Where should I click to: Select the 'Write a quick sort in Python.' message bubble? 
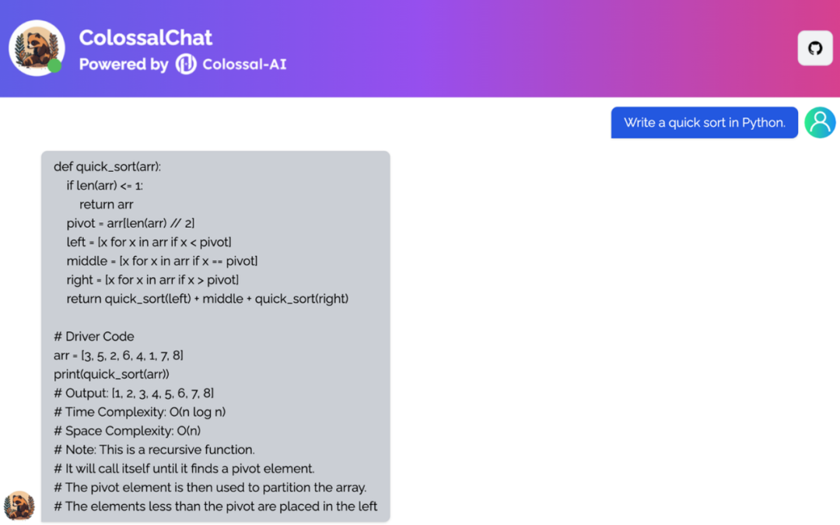point(704,122)
